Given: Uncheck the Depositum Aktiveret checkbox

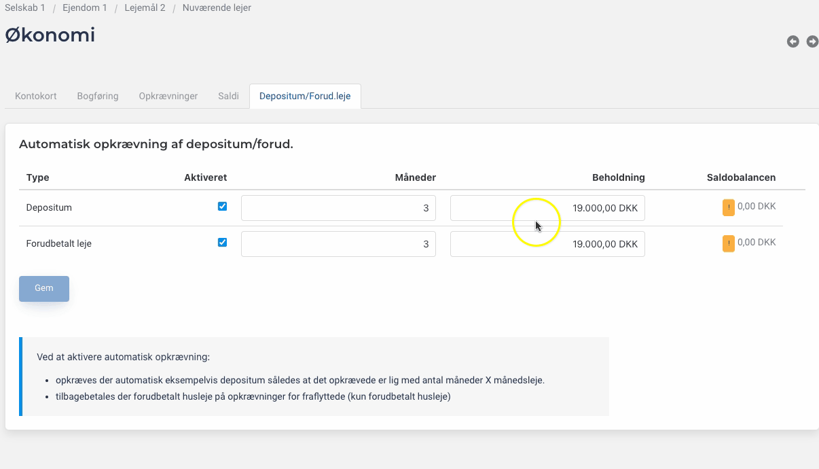Looking at the screenshot, I should point(222,207).
